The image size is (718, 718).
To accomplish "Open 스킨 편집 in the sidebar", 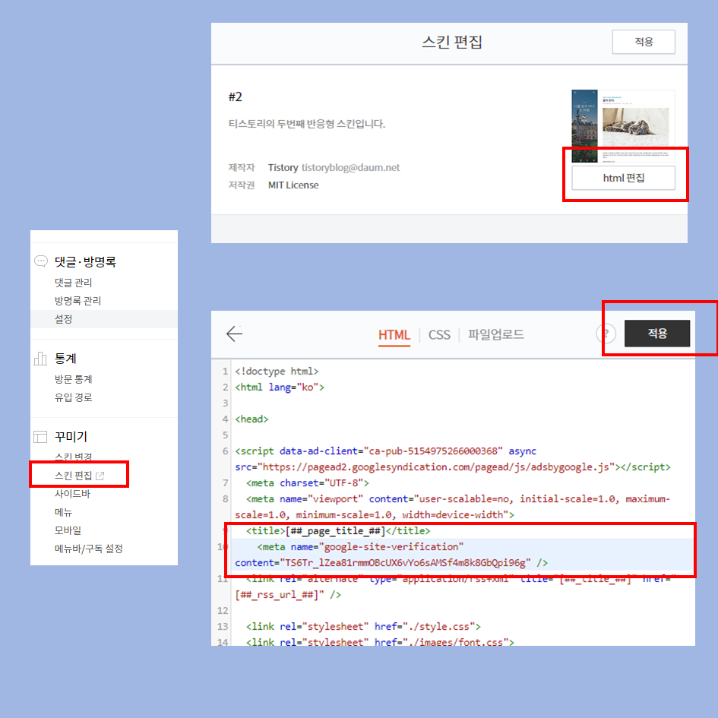I will pyautogui.click(x=73, y=476).
